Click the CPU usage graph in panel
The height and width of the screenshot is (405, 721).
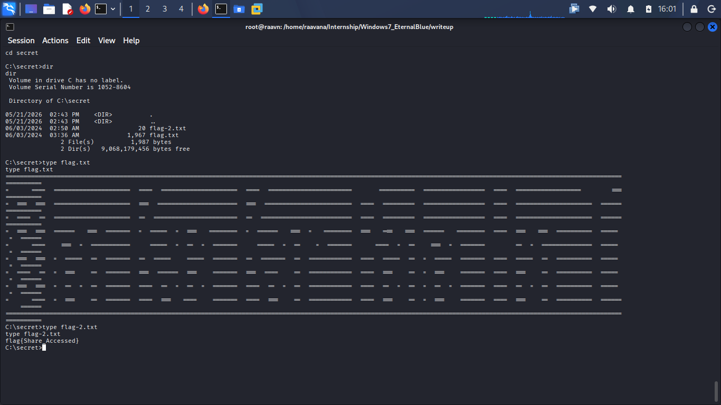coord(525,13)
